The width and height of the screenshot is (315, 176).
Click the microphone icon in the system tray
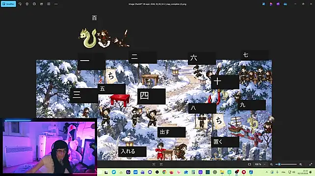[277, 172]
